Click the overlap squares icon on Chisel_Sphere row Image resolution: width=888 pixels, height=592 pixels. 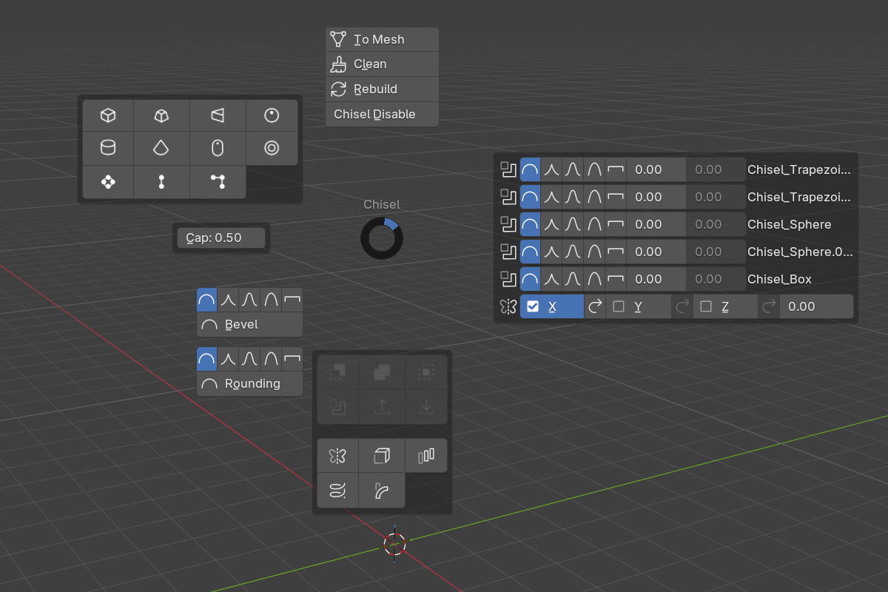pyautogui.click(x=508, y=224)
